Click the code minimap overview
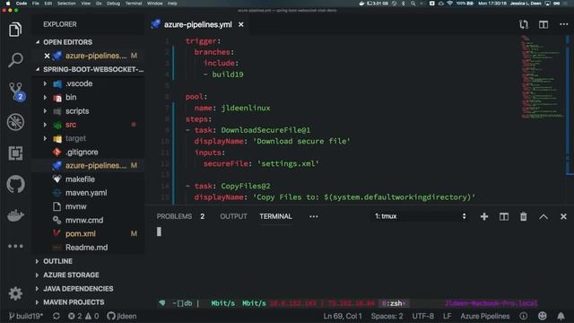 tap(543, 77)
